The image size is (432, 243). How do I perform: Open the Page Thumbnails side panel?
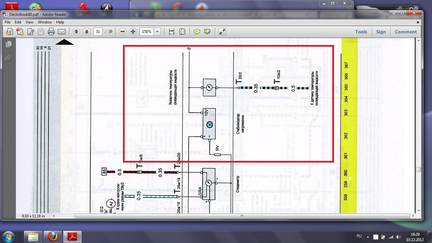pos(9,44)
